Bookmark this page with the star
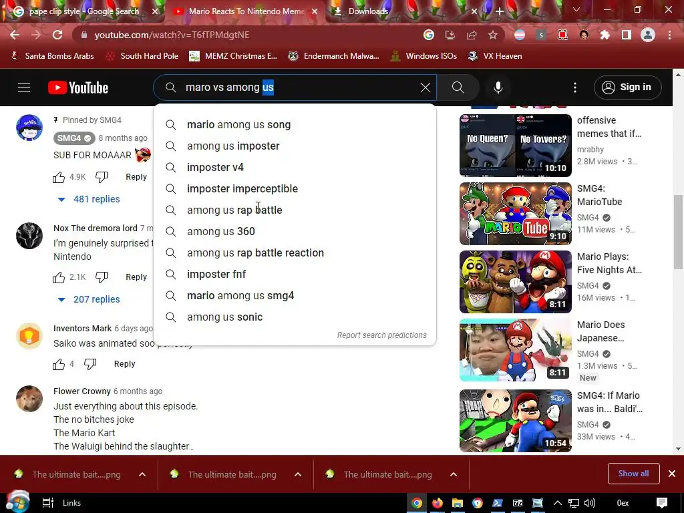Image resolution: width=684 pixels, height=513 pixels. coord(492,35)
